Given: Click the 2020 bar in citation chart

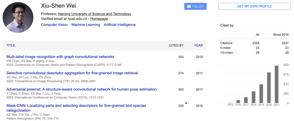Looking at the screenshot, I should [x=269, y=88].
